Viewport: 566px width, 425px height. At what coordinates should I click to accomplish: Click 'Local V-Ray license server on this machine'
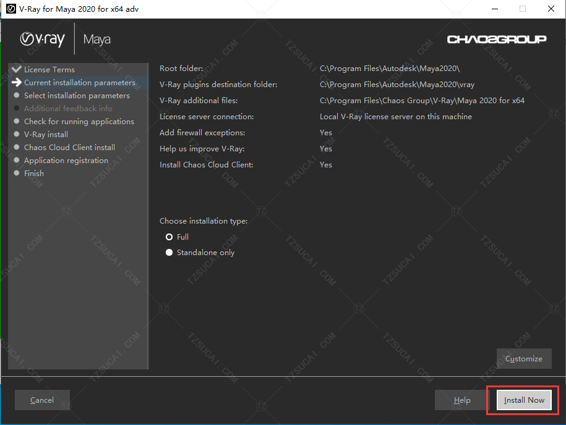pyautogui.click(x=396, y=117)
